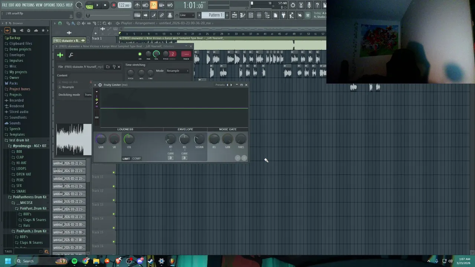
Task: Open the Fruity Limiter gear options icon
Action: click(100, 85)
